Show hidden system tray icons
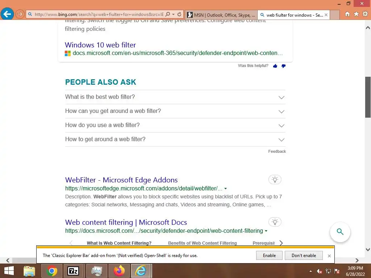Viewport: 371px width, 278px height. [310, 271]
